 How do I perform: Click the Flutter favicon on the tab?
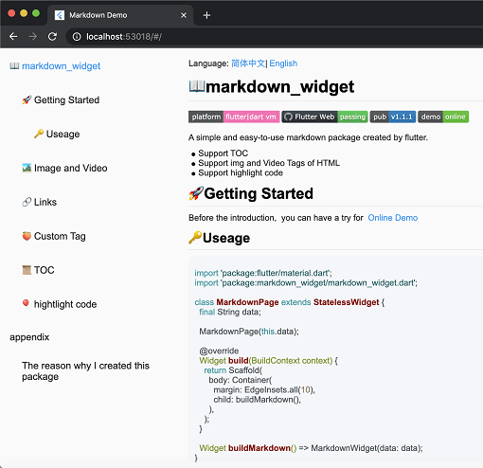coord(60,15)
